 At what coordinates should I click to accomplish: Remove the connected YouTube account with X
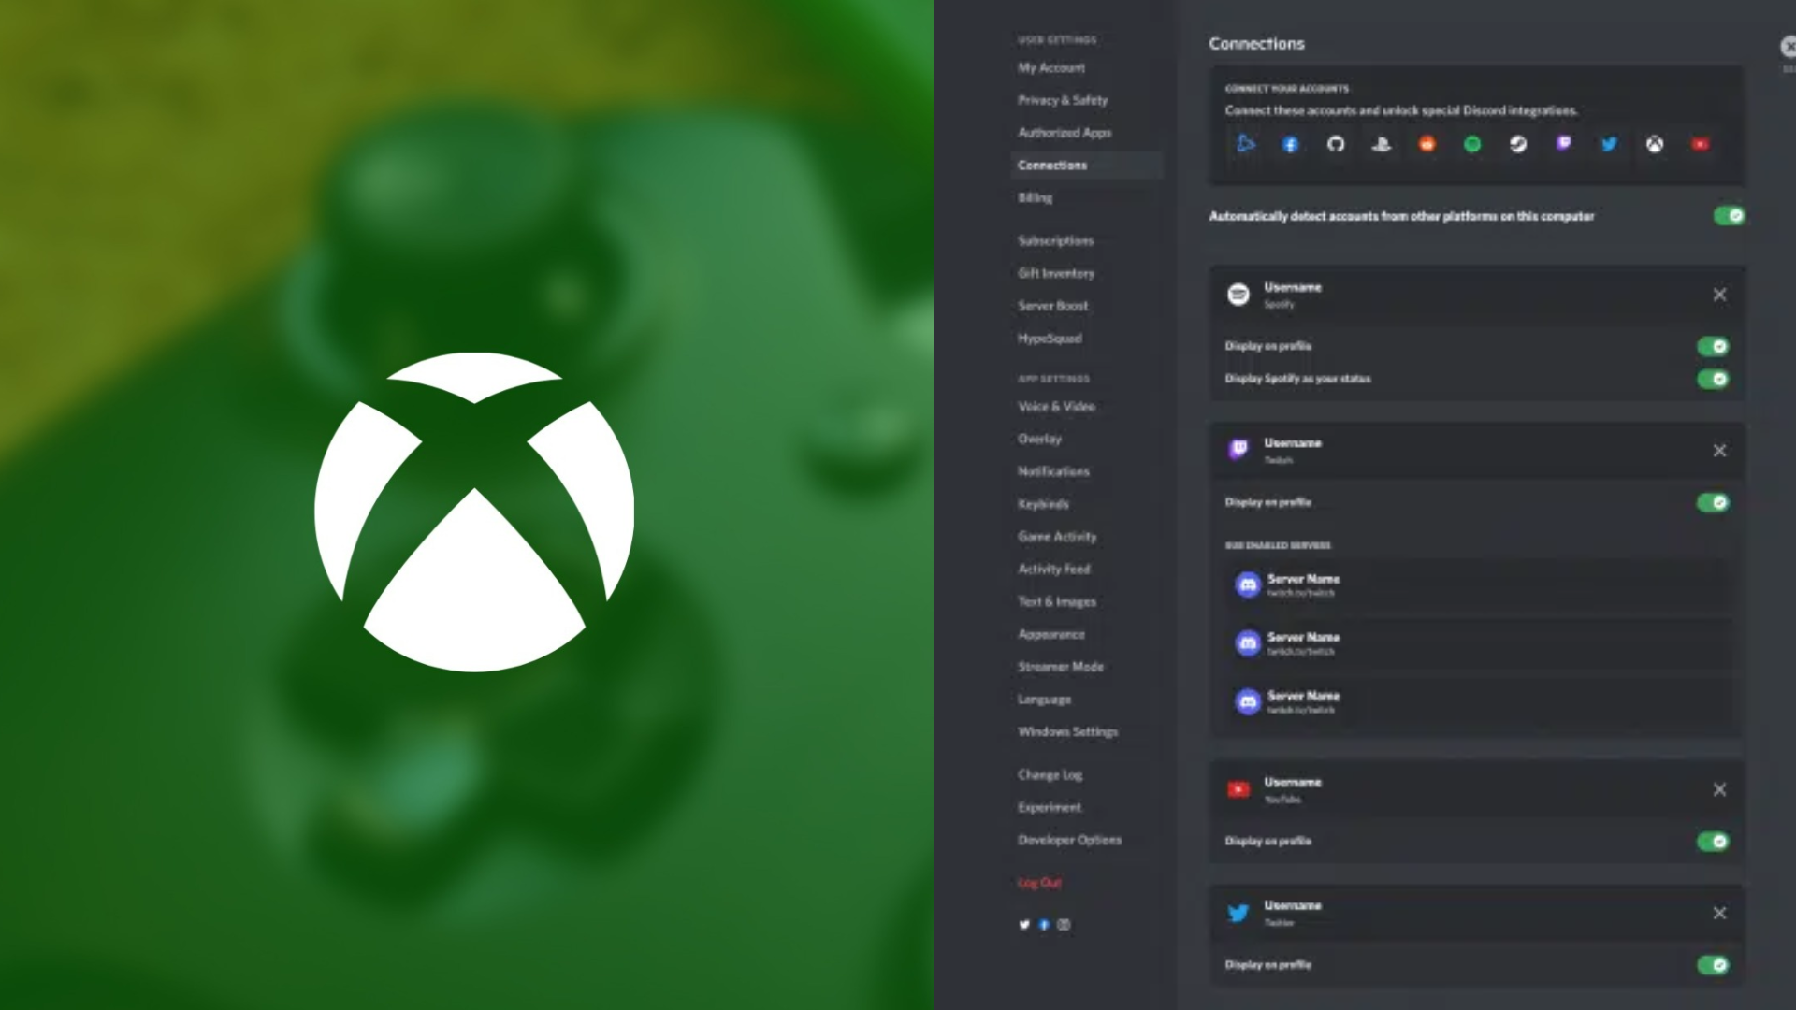click(1719, 789)
